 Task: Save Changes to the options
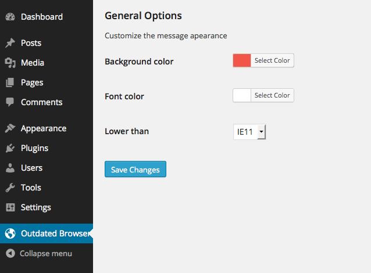click(135, 169)
